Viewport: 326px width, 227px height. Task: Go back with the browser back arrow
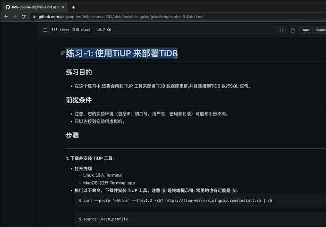point(6,17)
